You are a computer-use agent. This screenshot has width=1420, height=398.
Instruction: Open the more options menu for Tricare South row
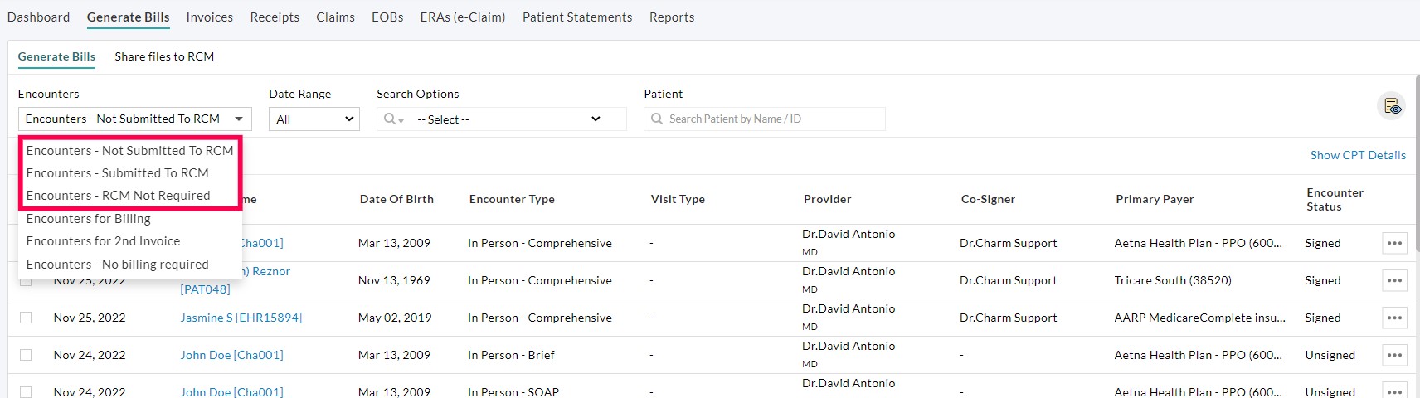(1394, 280)
